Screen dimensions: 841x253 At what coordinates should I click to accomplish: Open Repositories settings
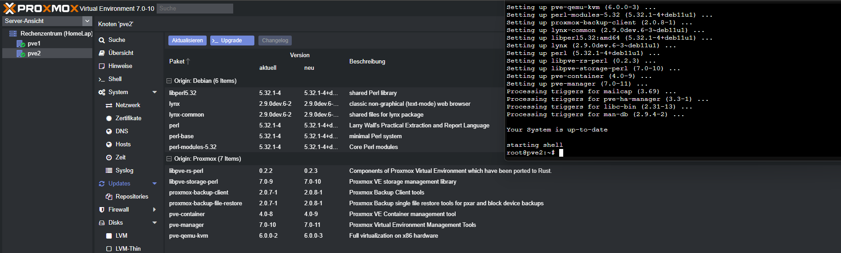[132, 196]
